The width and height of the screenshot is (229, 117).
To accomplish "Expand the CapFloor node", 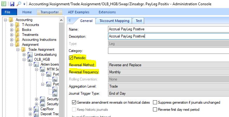I will (x=30, y=109).
